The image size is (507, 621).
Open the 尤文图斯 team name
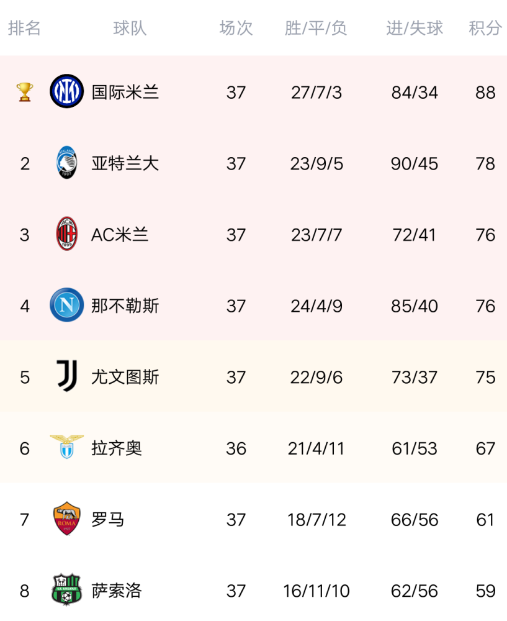pos(125,377)
